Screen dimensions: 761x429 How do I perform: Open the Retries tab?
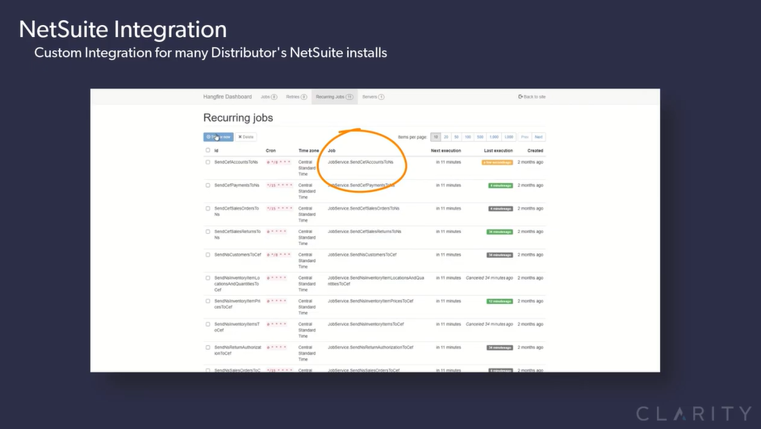coord(296,97)
